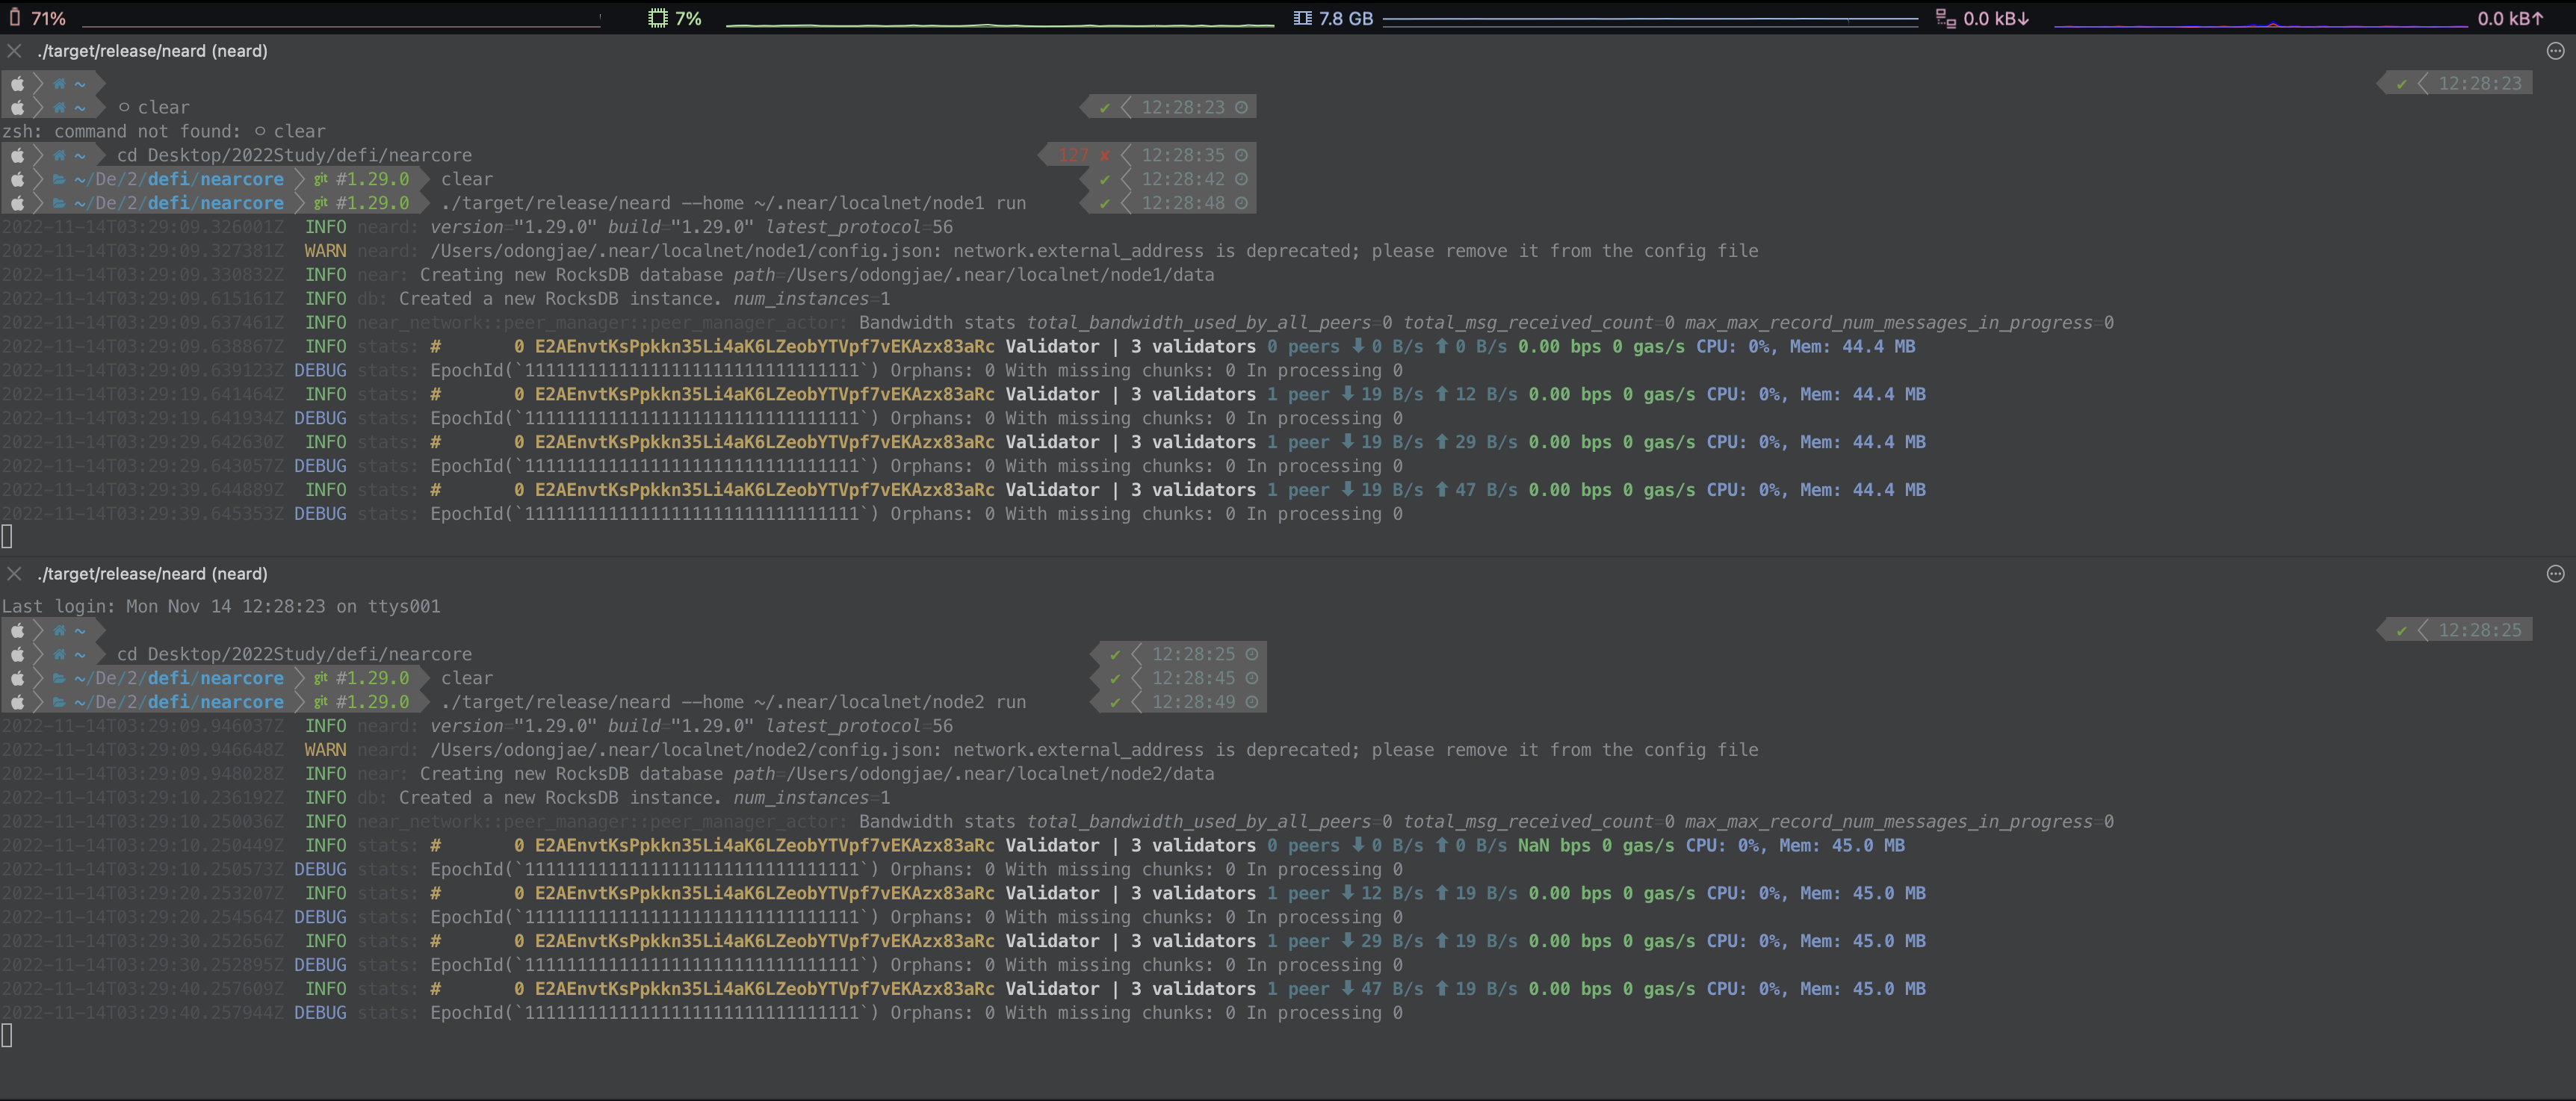The image size is (2576, 1101).
Task: Click the Apple logo on first prompt line
Action: coord(17,83)
